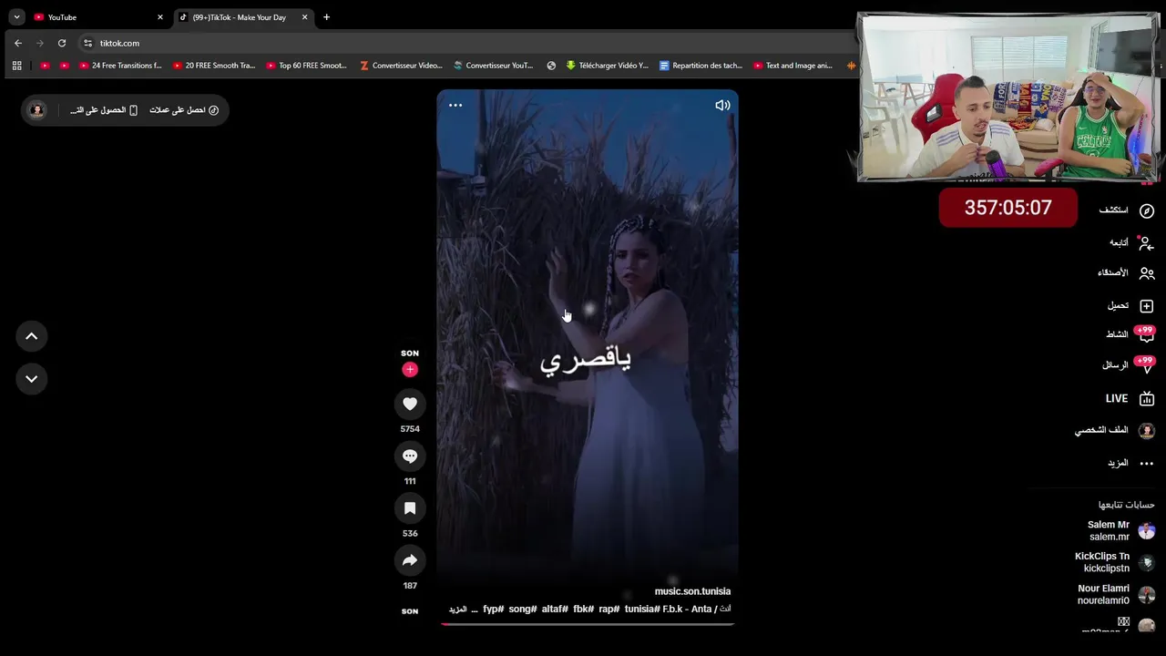Screen dimensions: 1166x656
Task: Open the Explore compass icon in sidebar
Action: coord(1147,210)
